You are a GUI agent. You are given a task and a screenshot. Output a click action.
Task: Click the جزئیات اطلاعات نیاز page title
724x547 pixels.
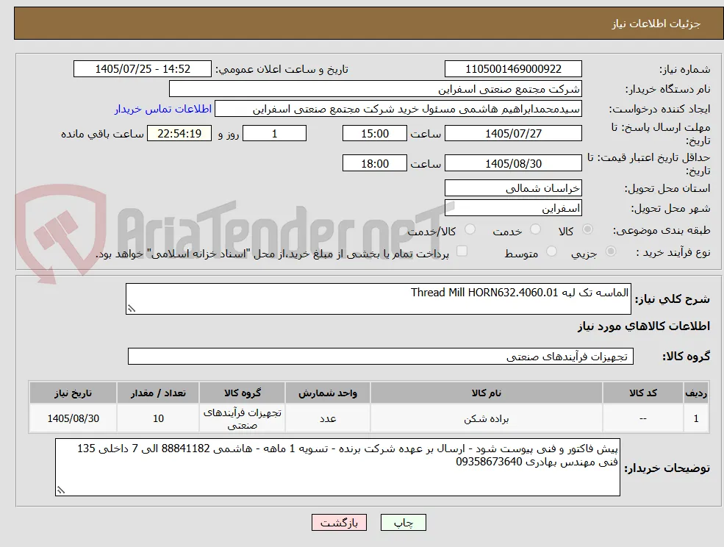(656, 24)
